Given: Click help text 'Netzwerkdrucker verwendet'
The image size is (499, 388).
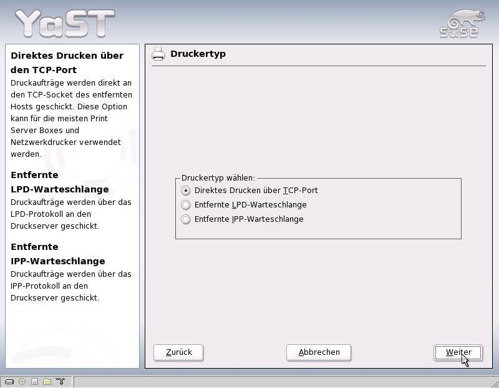Looking at the screenshot, I should point(65,142).
